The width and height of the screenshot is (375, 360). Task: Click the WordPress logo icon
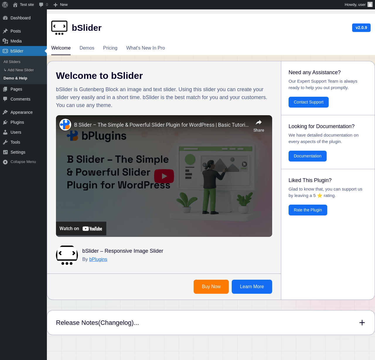[x=5, y=5]
